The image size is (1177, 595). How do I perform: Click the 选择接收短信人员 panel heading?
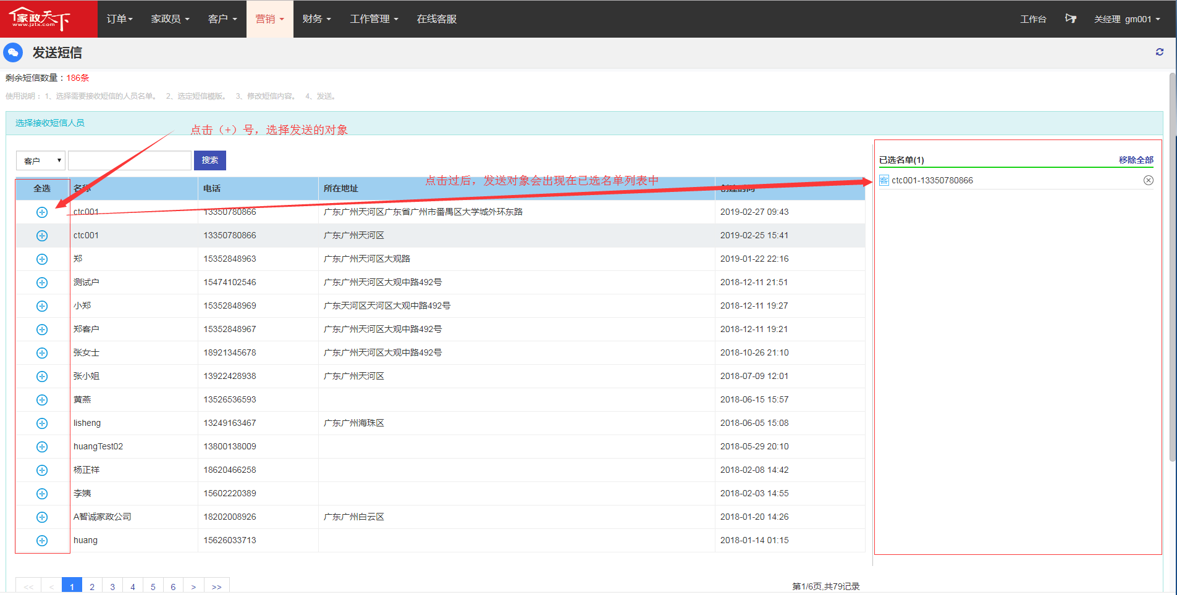tap(50, 123)
